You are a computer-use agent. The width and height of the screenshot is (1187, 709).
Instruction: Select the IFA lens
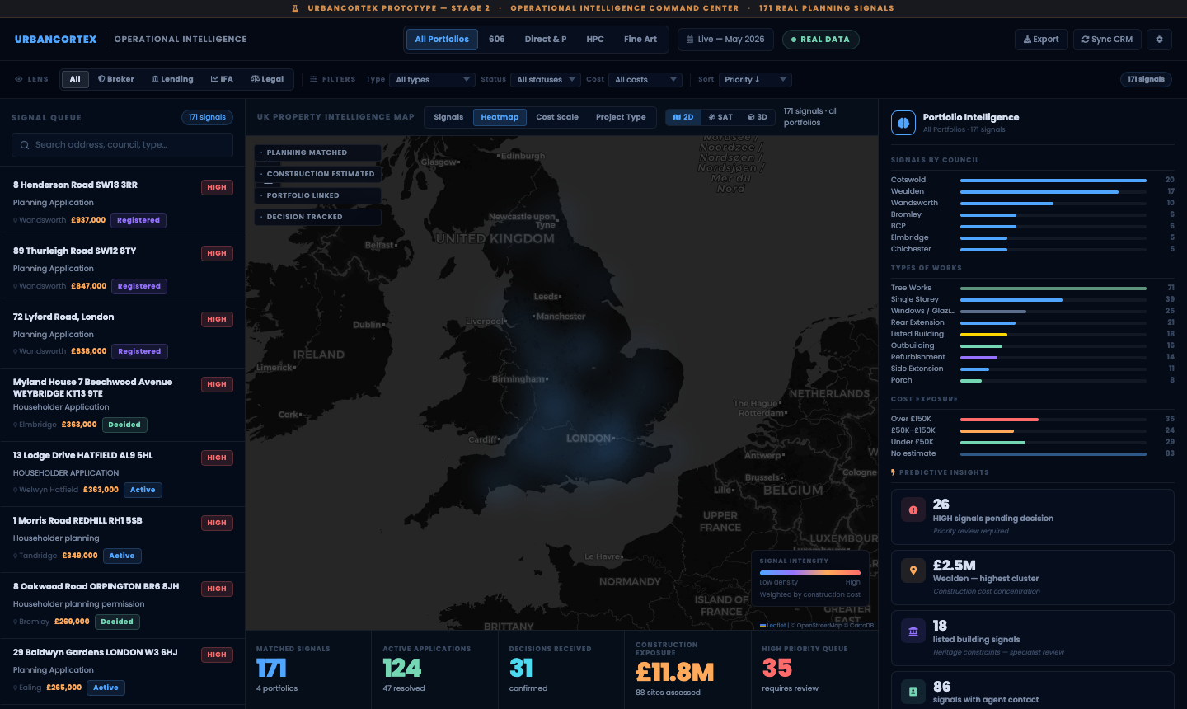[222, 79]
